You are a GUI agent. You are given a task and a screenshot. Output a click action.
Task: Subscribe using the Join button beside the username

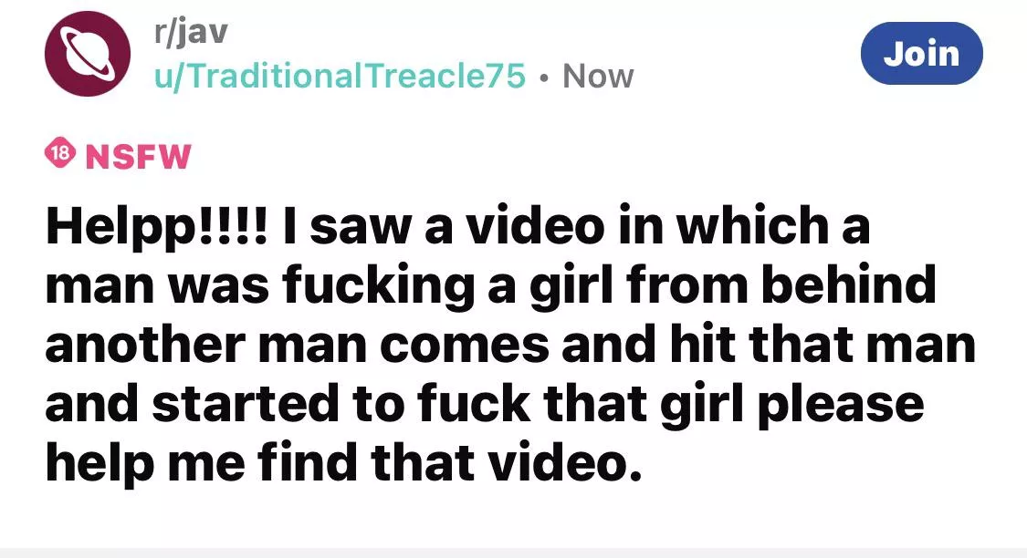[921, 53]
